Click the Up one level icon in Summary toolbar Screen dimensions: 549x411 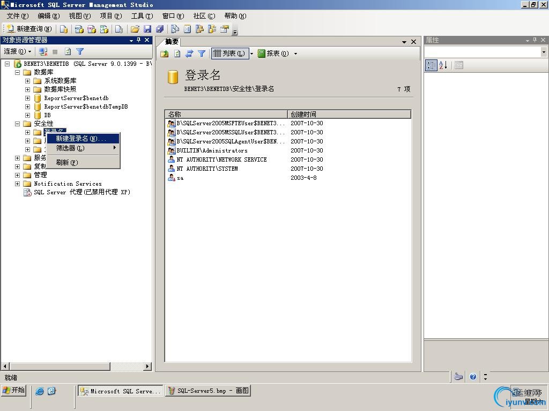[165, 54]
